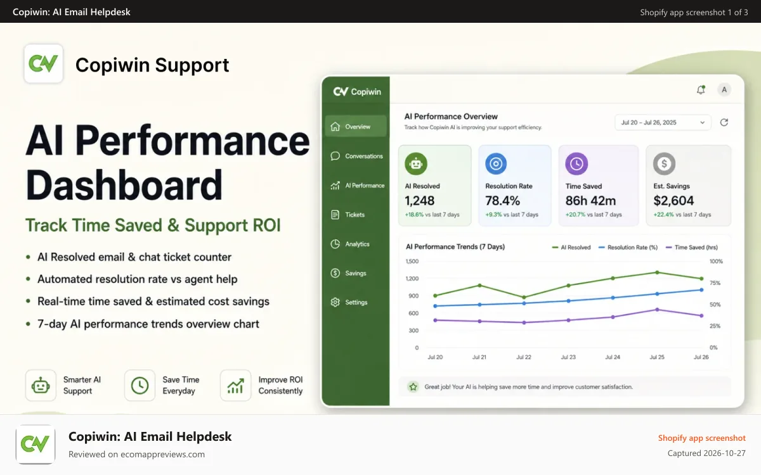This screenshot has height=475, width=761.
Task: Click the Copiwin app icon in footer
Action: [35, 445]
